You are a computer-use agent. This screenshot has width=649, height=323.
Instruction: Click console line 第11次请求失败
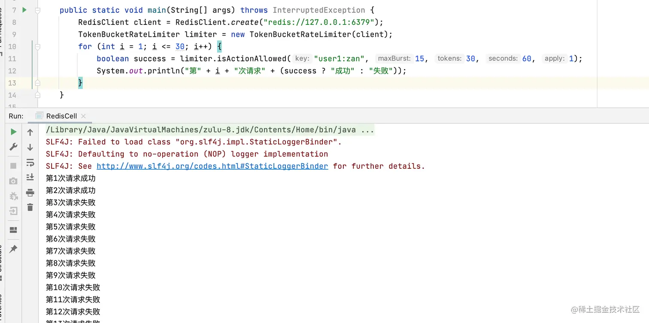tap(73, 299)
